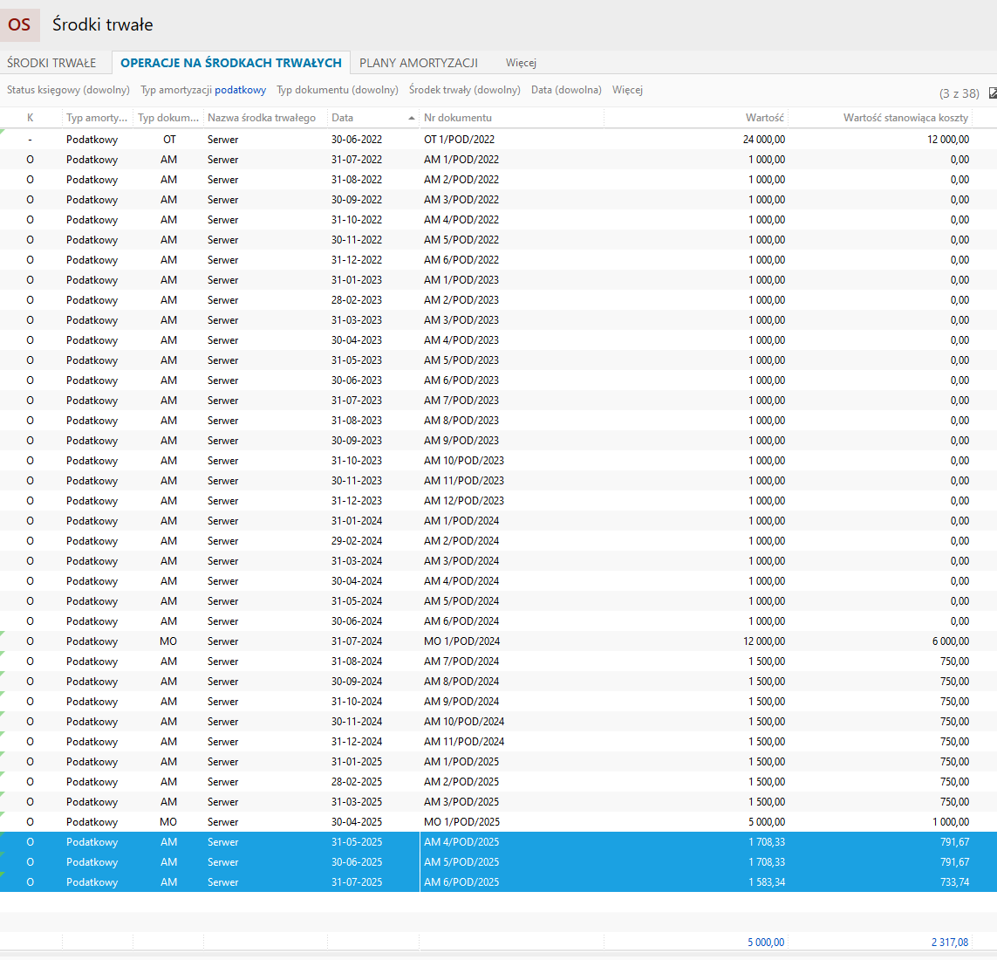997x960 pixels.
Task: Click the 24 000,00 value cell
Action: tap(763, 140)
